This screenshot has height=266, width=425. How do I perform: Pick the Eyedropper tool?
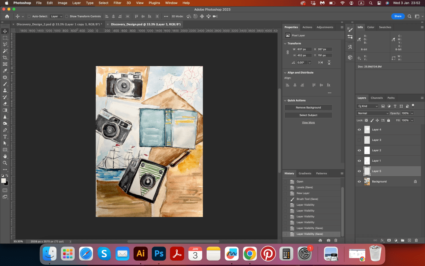click(x=5, y=71)
